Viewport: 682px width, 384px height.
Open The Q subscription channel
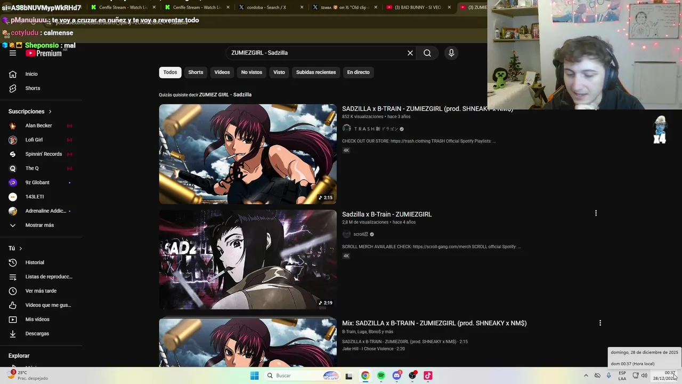[40, 169]
